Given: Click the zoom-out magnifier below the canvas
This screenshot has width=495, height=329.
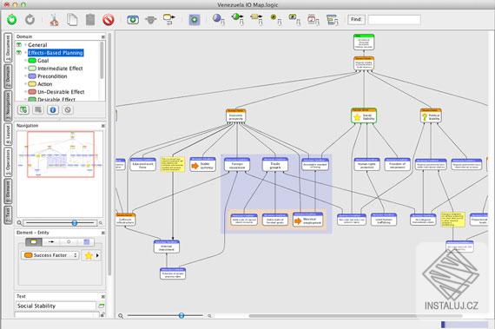Looking at the screenshot, I should click(x=121, y=315).
